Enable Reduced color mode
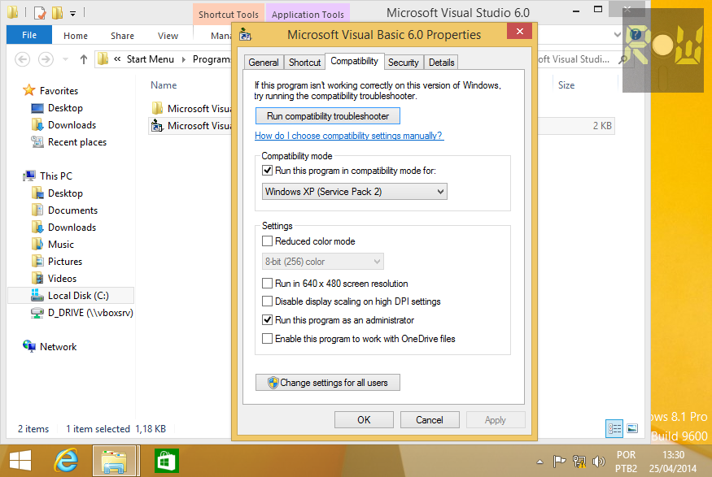 click(268, 241)
